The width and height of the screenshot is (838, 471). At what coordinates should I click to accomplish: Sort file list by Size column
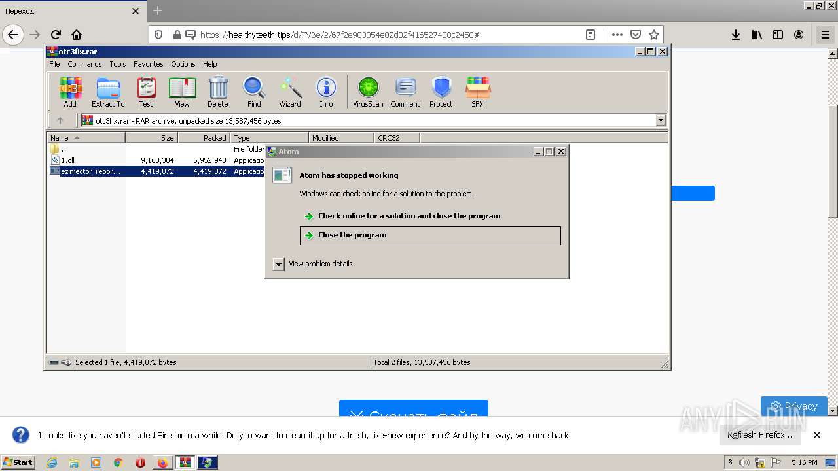[x=151, y=137]
